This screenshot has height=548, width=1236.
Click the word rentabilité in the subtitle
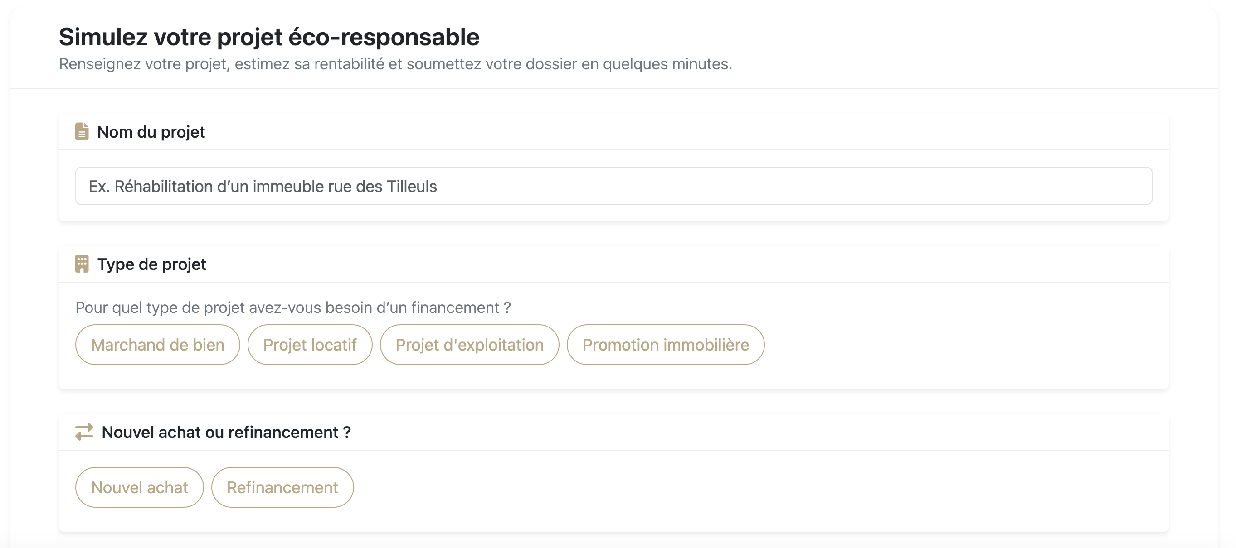pyautogui.click(x=349, y=64)
